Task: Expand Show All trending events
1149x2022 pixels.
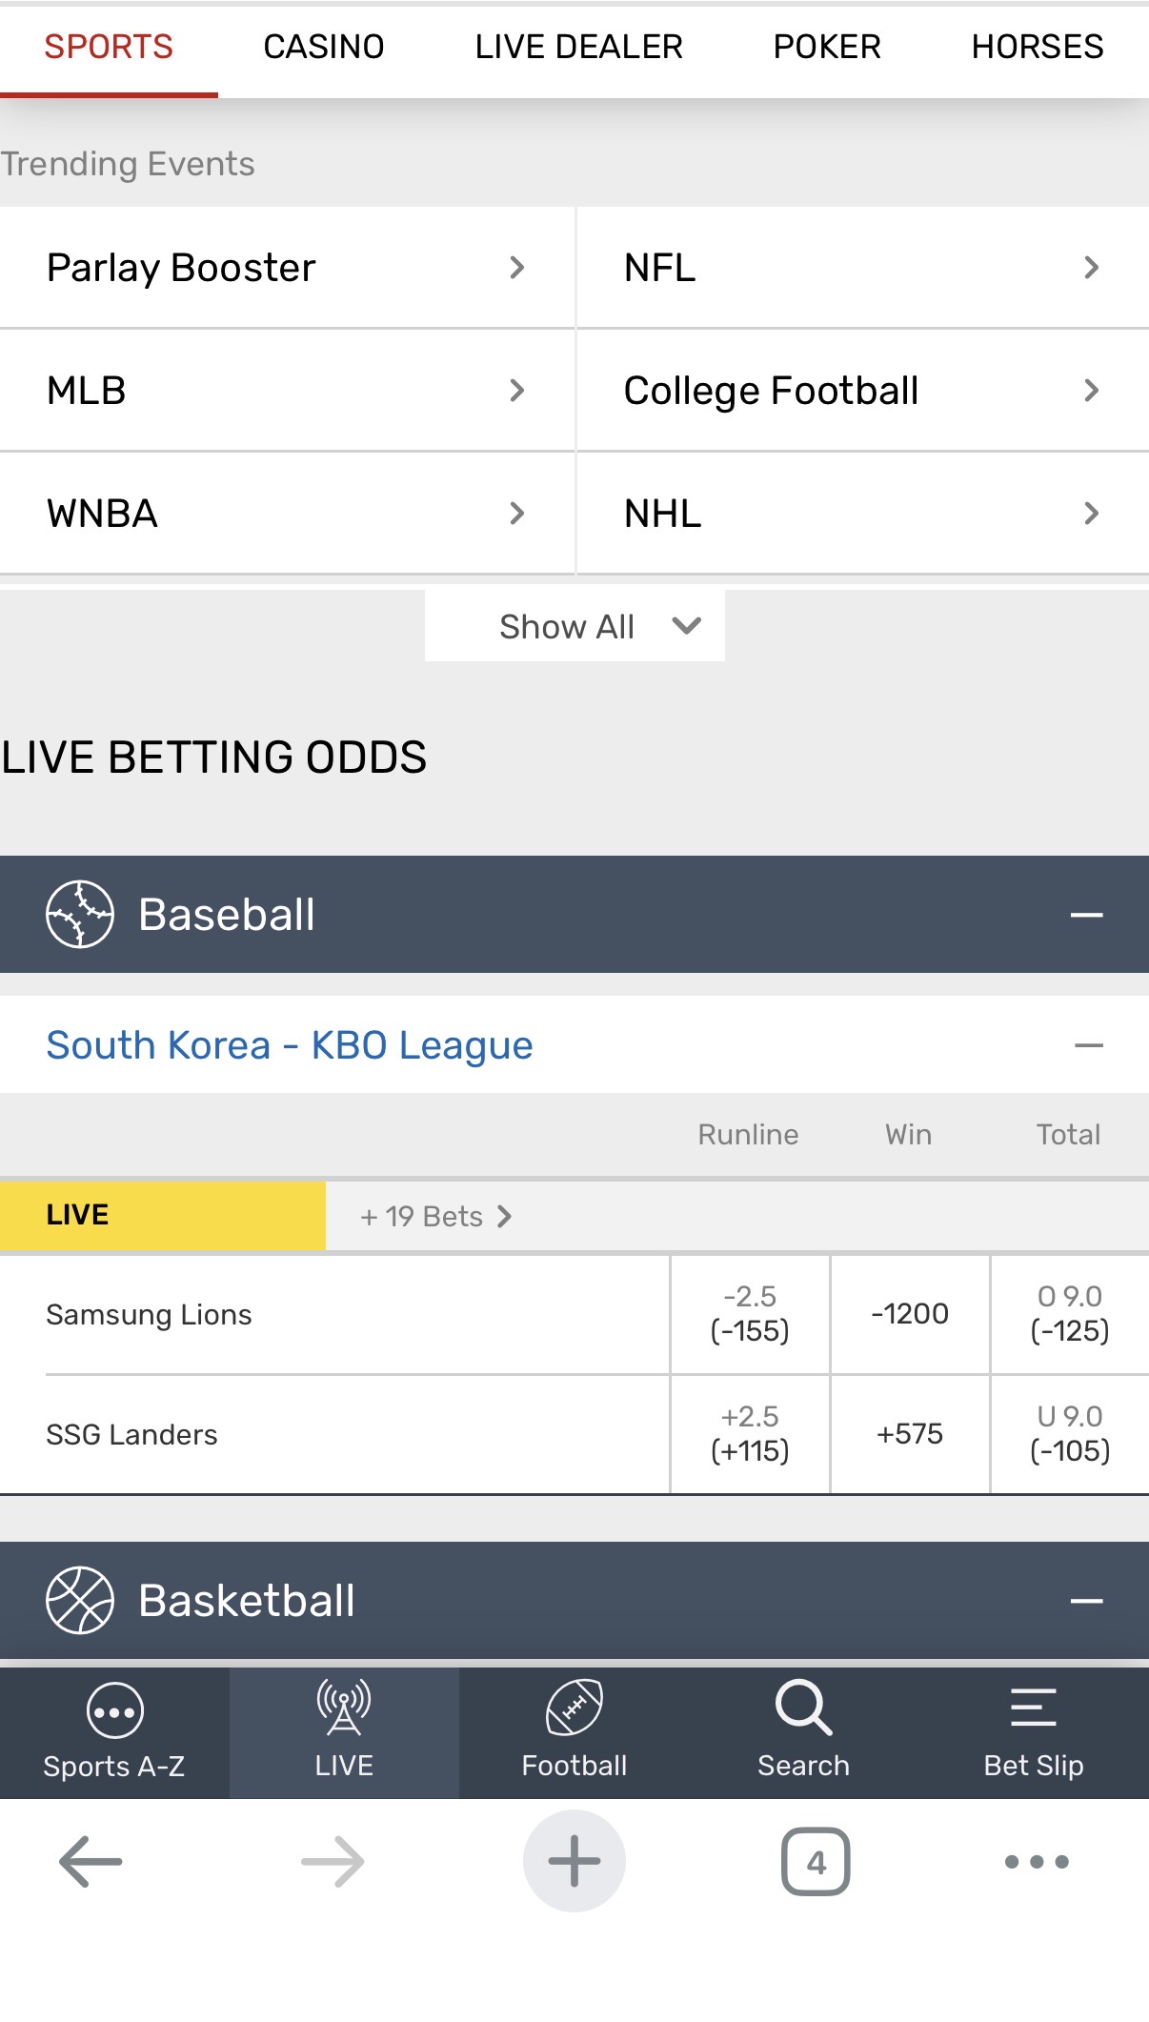Action: point(574,626)
